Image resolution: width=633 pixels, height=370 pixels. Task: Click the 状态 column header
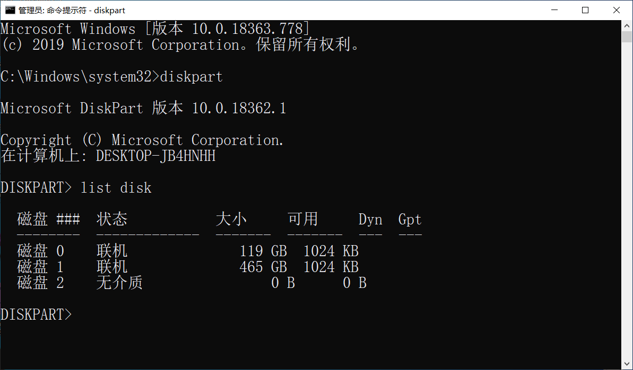pos(112,220)
